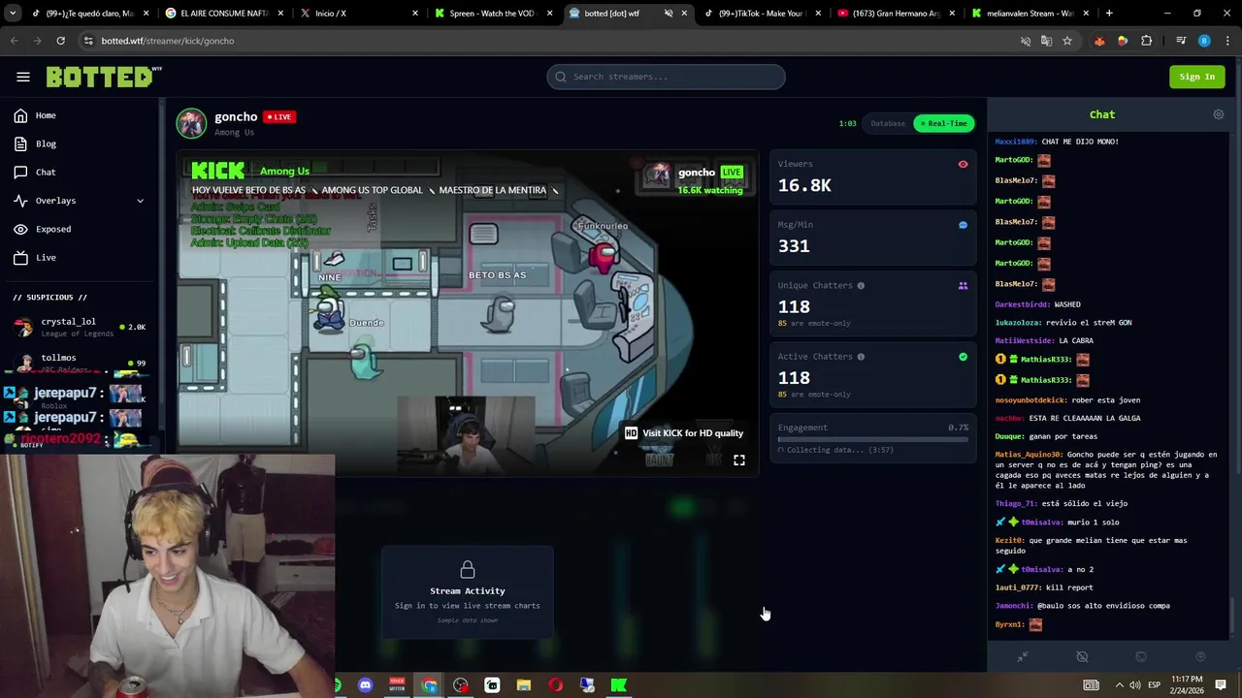The image size is (1242, 698).
Task: Click the goncho streamer avatar
Action: [191, 123]
